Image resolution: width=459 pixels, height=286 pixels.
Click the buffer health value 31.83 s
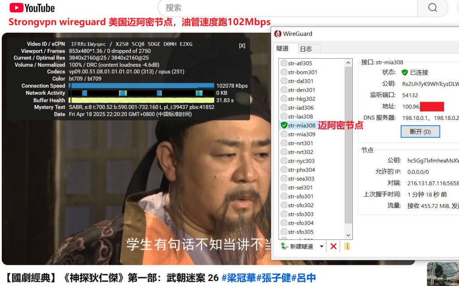pyautogui.click(x=225, y=100)
